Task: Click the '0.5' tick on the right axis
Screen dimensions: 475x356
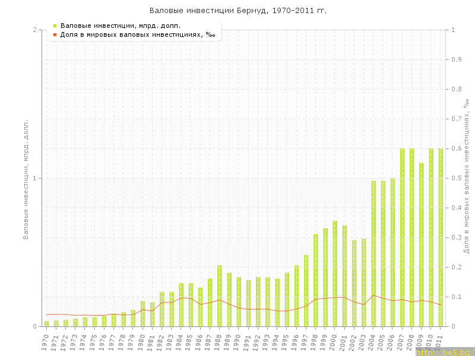Action: coord(457,178)
